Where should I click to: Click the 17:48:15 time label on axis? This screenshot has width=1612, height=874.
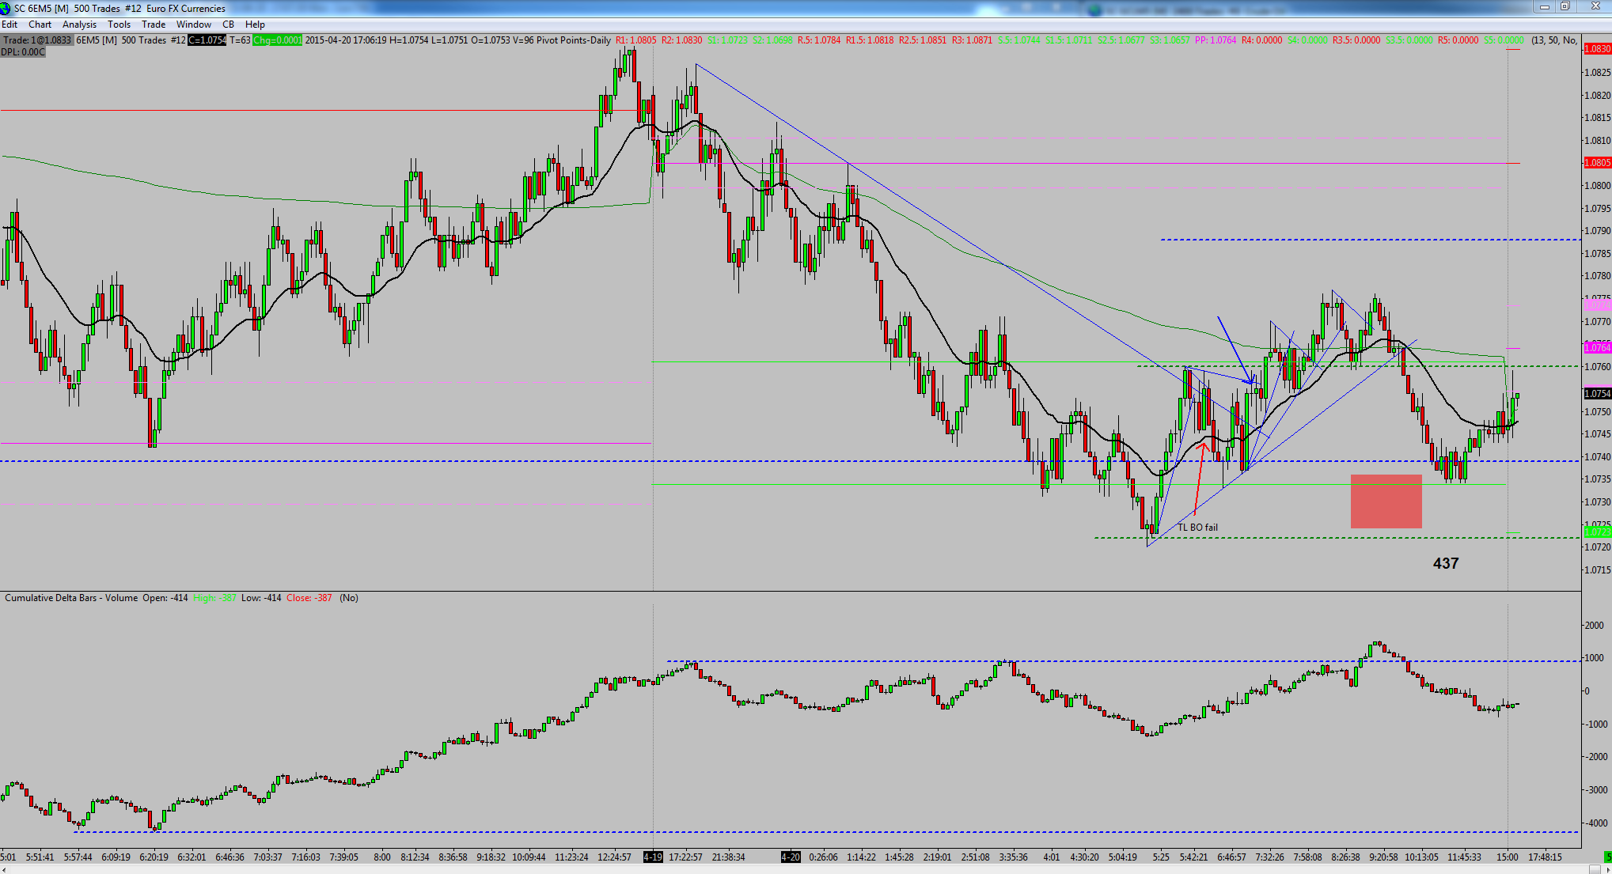coord(1545,857)
